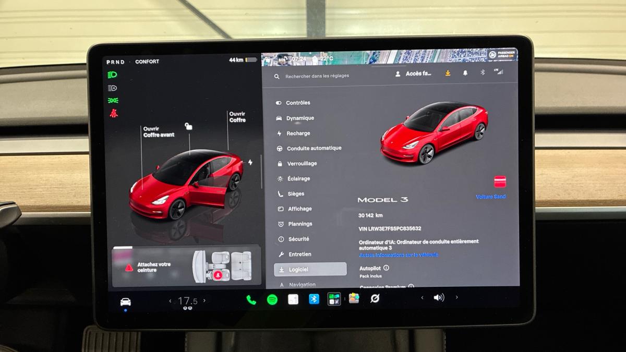
Task: Open the Sécurité menu
Action: (293, 239)
